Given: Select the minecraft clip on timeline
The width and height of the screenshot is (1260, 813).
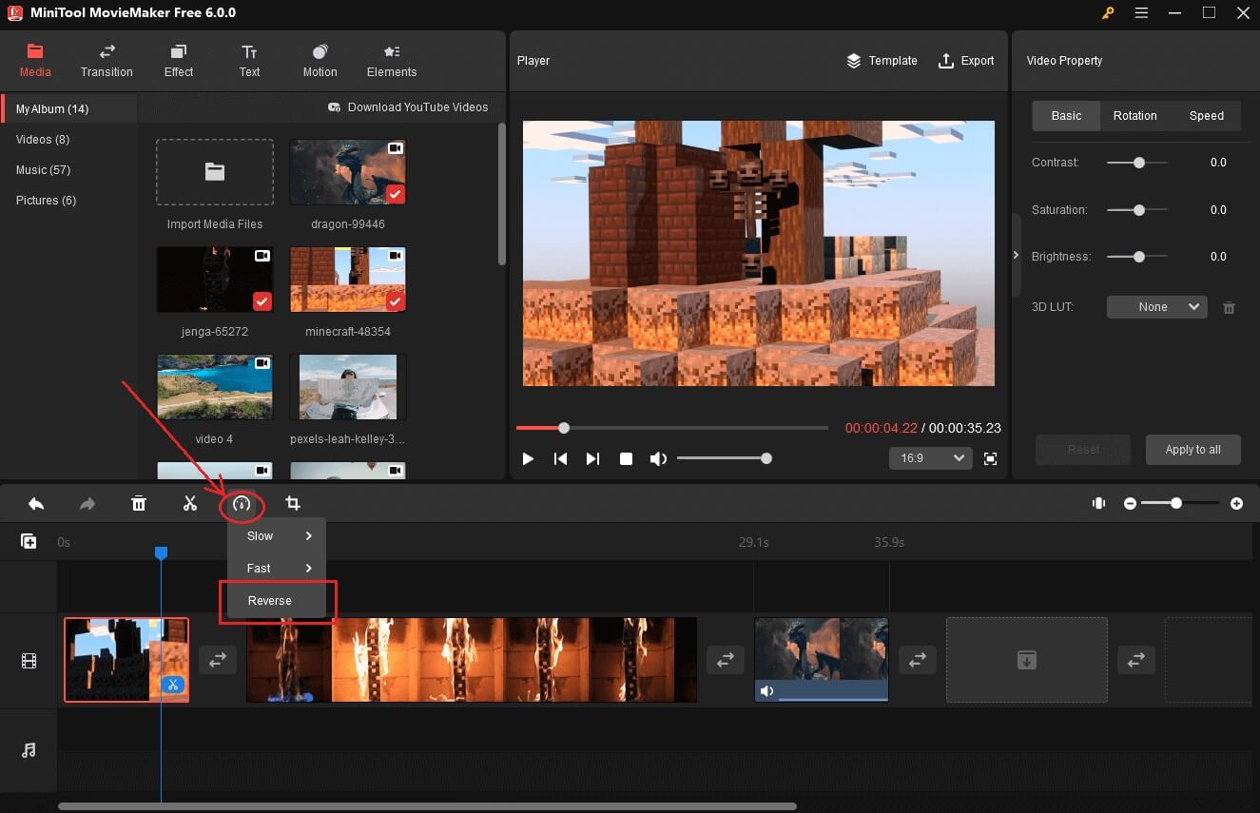Looking at the screenshot, I should 126,660.
